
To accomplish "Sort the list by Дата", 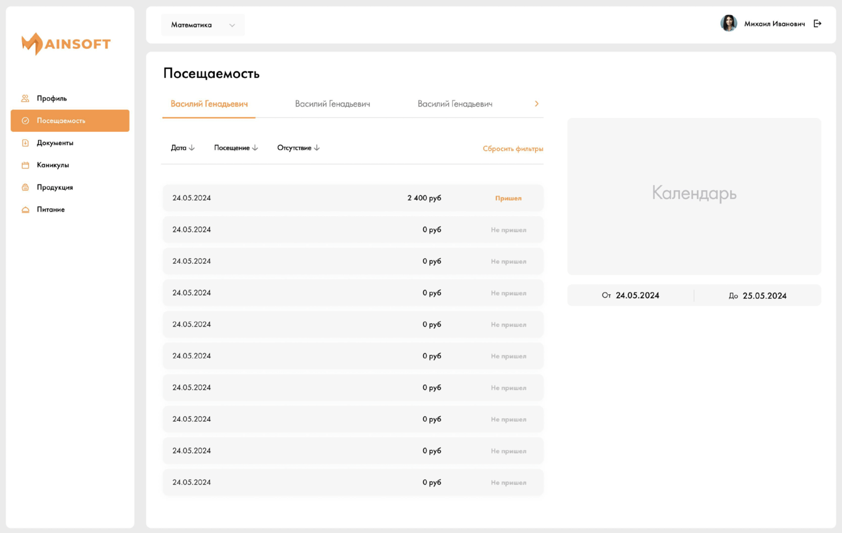I will click(183, 148).
